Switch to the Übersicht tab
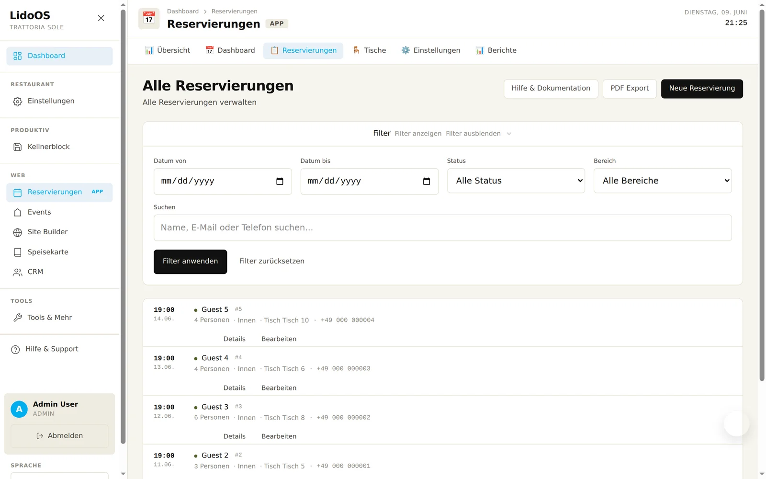 point(168,50)
